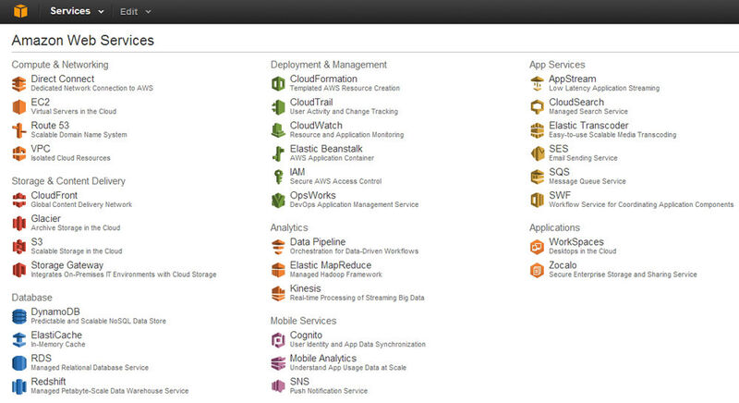
Task: Click the Storage Gateway icon
Action: point(18,270)
